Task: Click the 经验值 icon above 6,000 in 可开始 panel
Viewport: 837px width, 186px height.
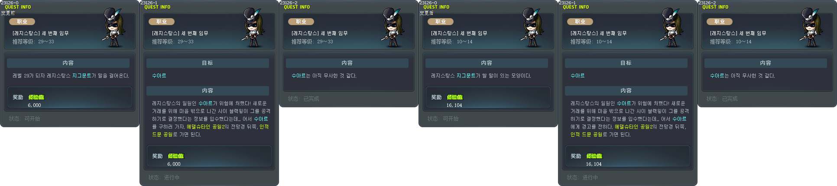Action: [36, 97]
